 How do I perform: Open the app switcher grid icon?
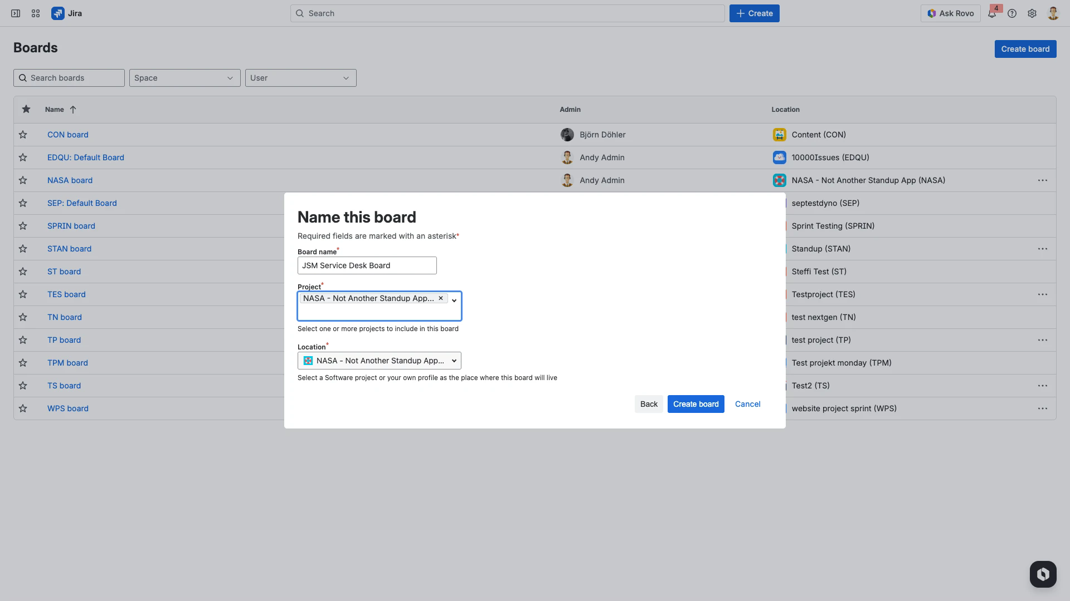pyautogui.click(x=36, y=13)
